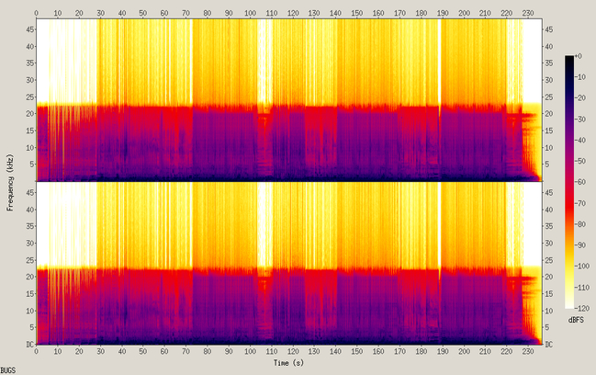Click the 0 dBFS black top of color scale
596x375 pixels.
coord(569,58)
